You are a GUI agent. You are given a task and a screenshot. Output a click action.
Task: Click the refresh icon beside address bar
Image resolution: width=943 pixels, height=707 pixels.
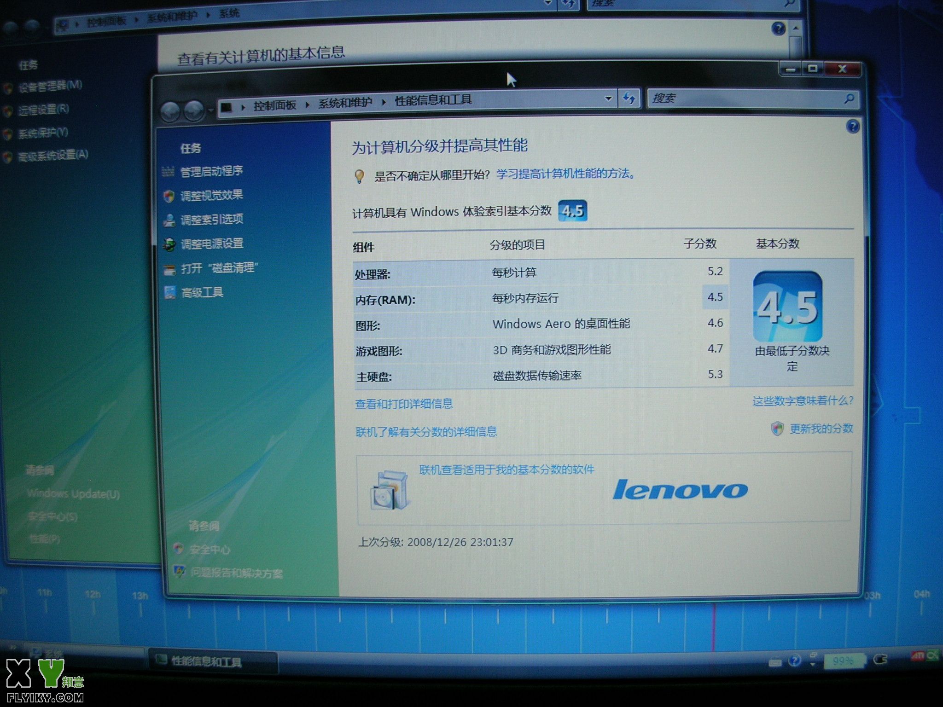(629, 98)
